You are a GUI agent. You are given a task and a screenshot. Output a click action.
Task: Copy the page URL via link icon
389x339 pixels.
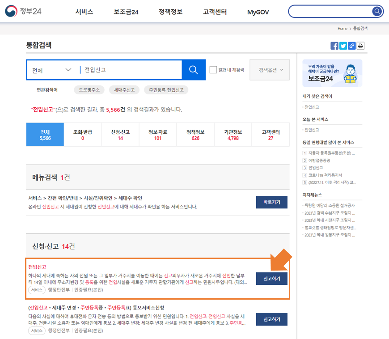pyautogui.click(x=351, y=46)
